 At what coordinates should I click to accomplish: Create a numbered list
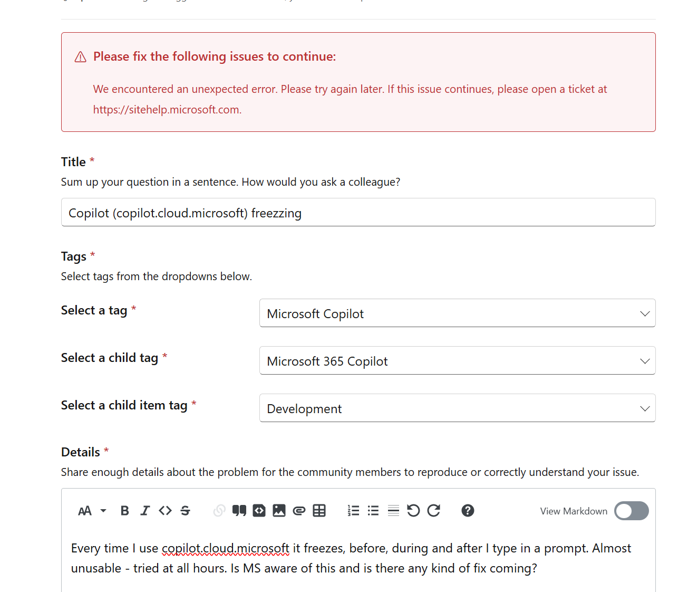[x=353, y=511]
